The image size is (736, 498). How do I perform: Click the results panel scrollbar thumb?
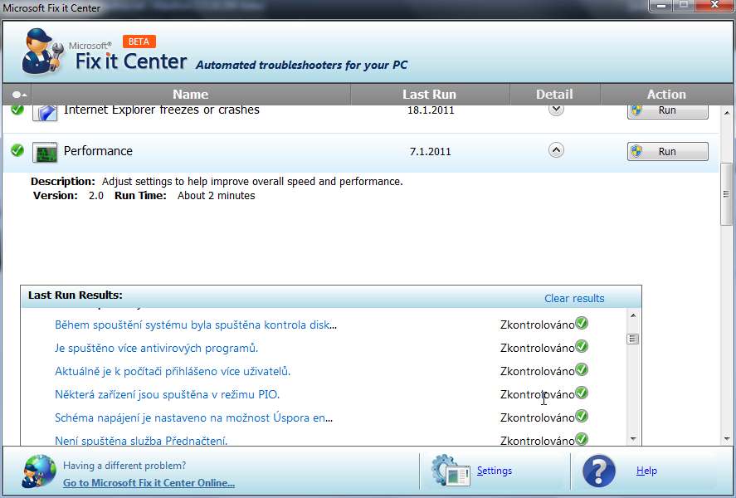[633, 339]
